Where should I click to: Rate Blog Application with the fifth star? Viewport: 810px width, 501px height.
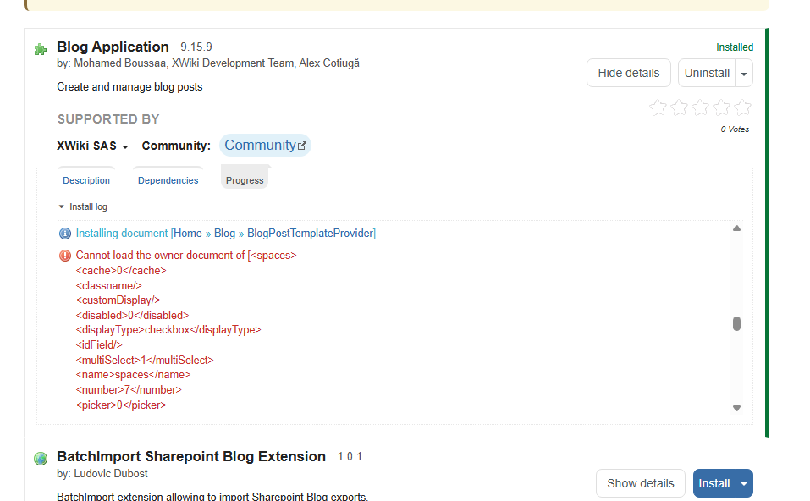click(742, 107)
